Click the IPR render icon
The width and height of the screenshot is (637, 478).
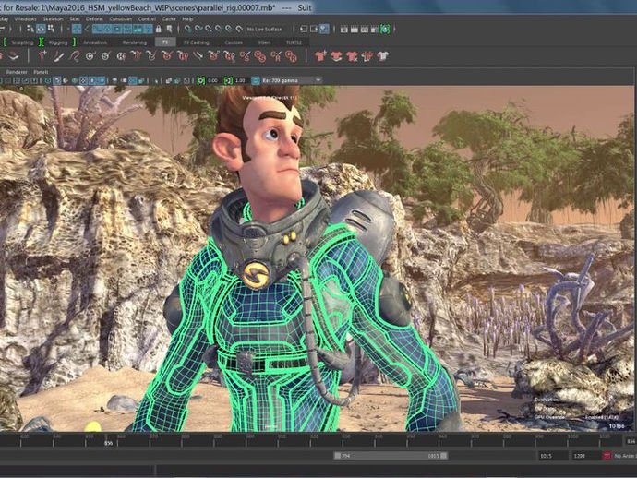coord(364,29)
